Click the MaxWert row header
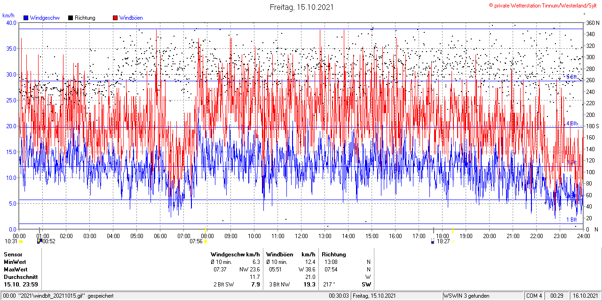 [16, 269]
